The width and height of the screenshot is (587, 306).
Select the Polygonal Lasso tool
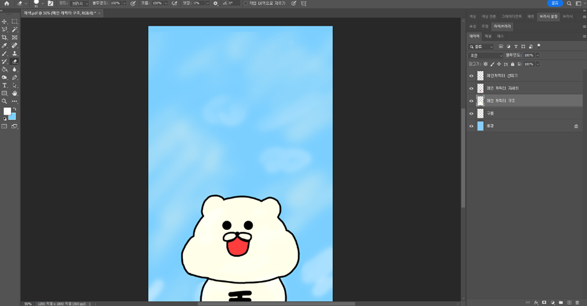coord(4,29)
